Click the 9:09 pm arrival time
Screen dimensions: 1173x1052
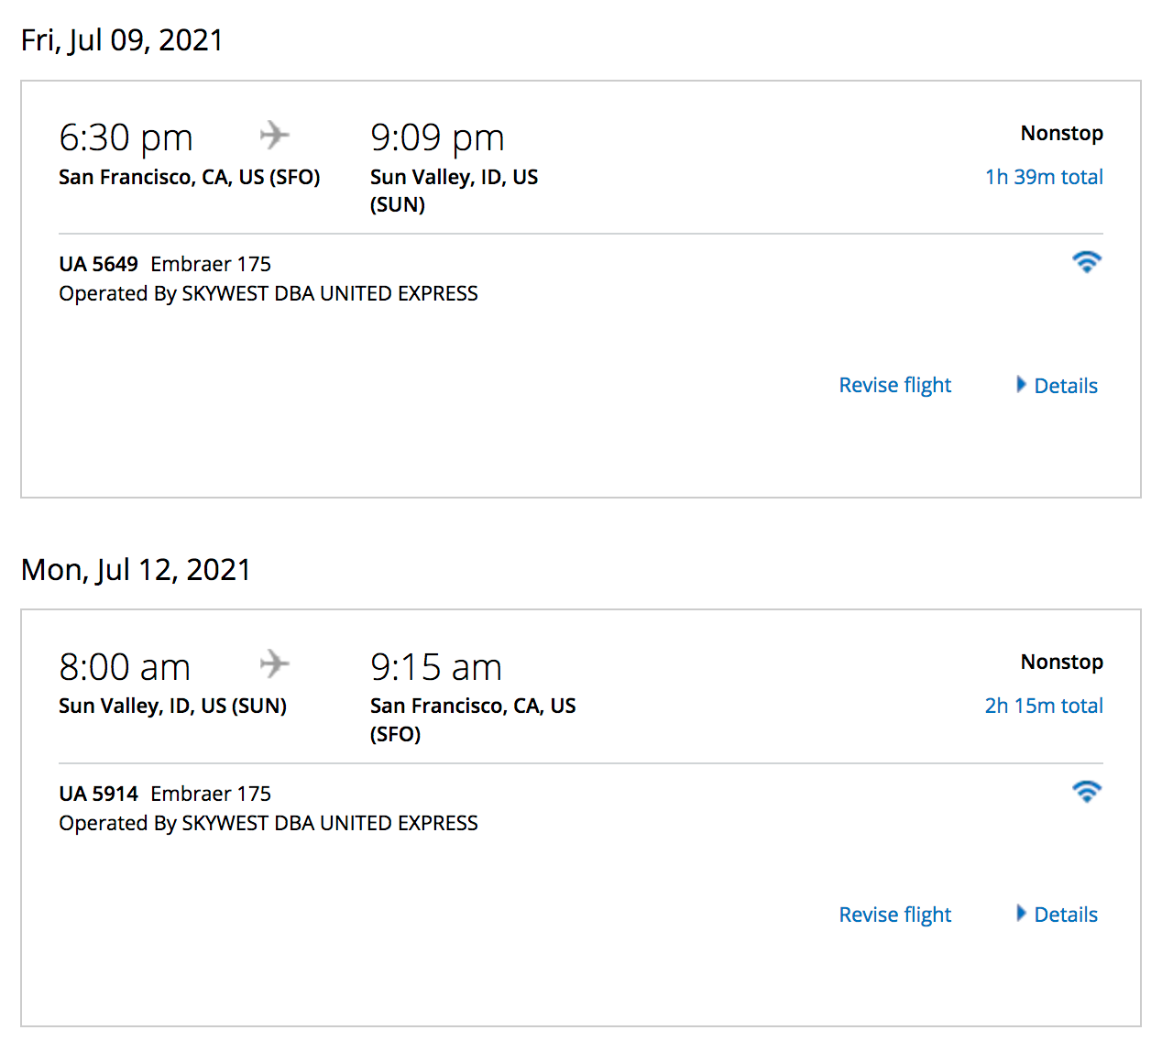point(437,138)
